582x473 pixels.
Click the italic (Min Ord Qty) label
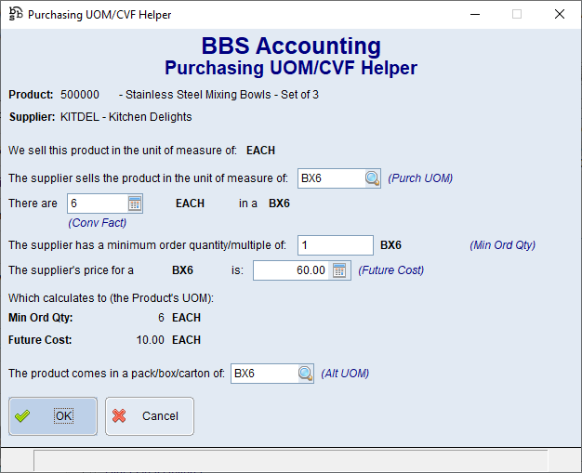tap(502, 245)
